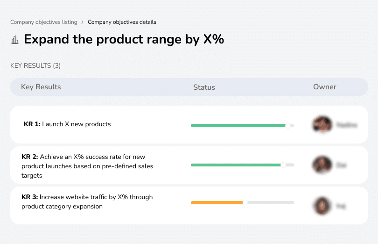Screen dimensions: 378x244
Task: Open the Company objectives listing breadcrumb
Action: point(43,22)
